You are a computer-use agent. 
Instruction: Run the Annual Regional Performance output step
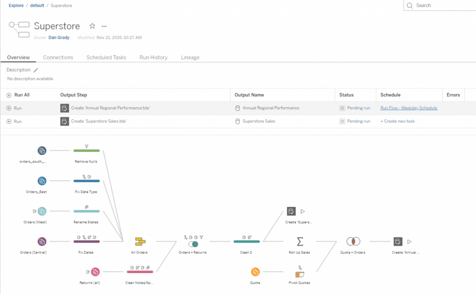click(14, 108)
